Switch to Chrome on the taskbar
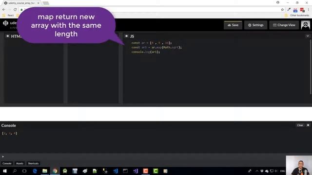Viewport: 312px width, 175px height. pyautogui.click(x=55, y=171)
